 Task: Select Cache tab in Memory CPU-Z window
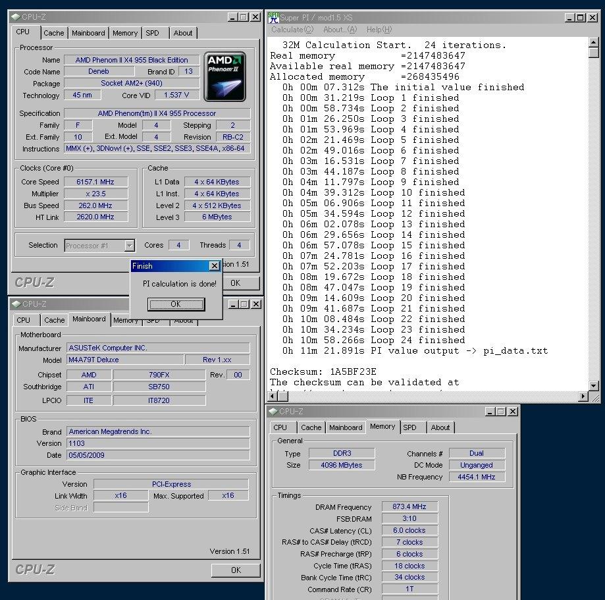pos(311,427)
